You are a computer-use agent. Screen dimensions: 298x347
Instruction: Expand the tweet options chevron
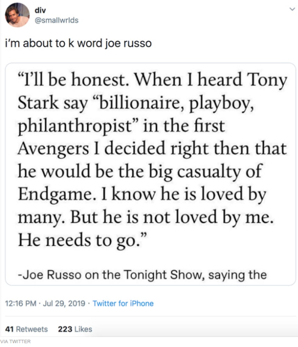[x=292, y=9]
